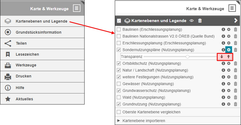Click the highlighted gear icon for Sondernutzungspläne
Viewport: 241px width, 125px height.
tap(229, 50)
